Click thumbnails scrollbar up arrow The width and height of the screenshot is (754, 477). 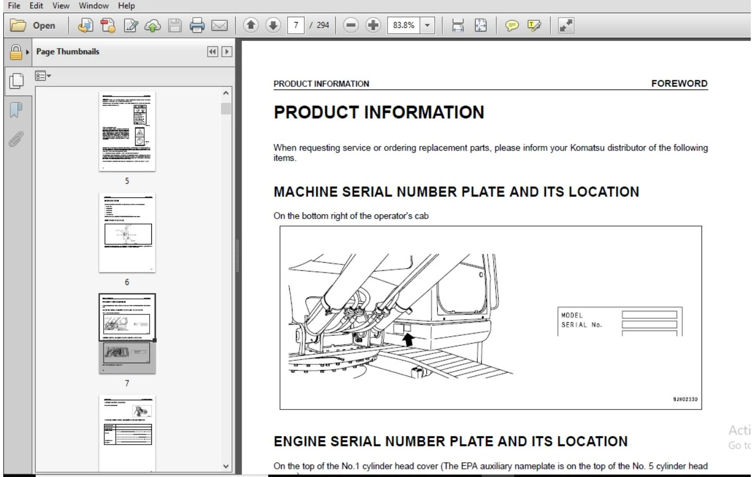coord(226,94)
